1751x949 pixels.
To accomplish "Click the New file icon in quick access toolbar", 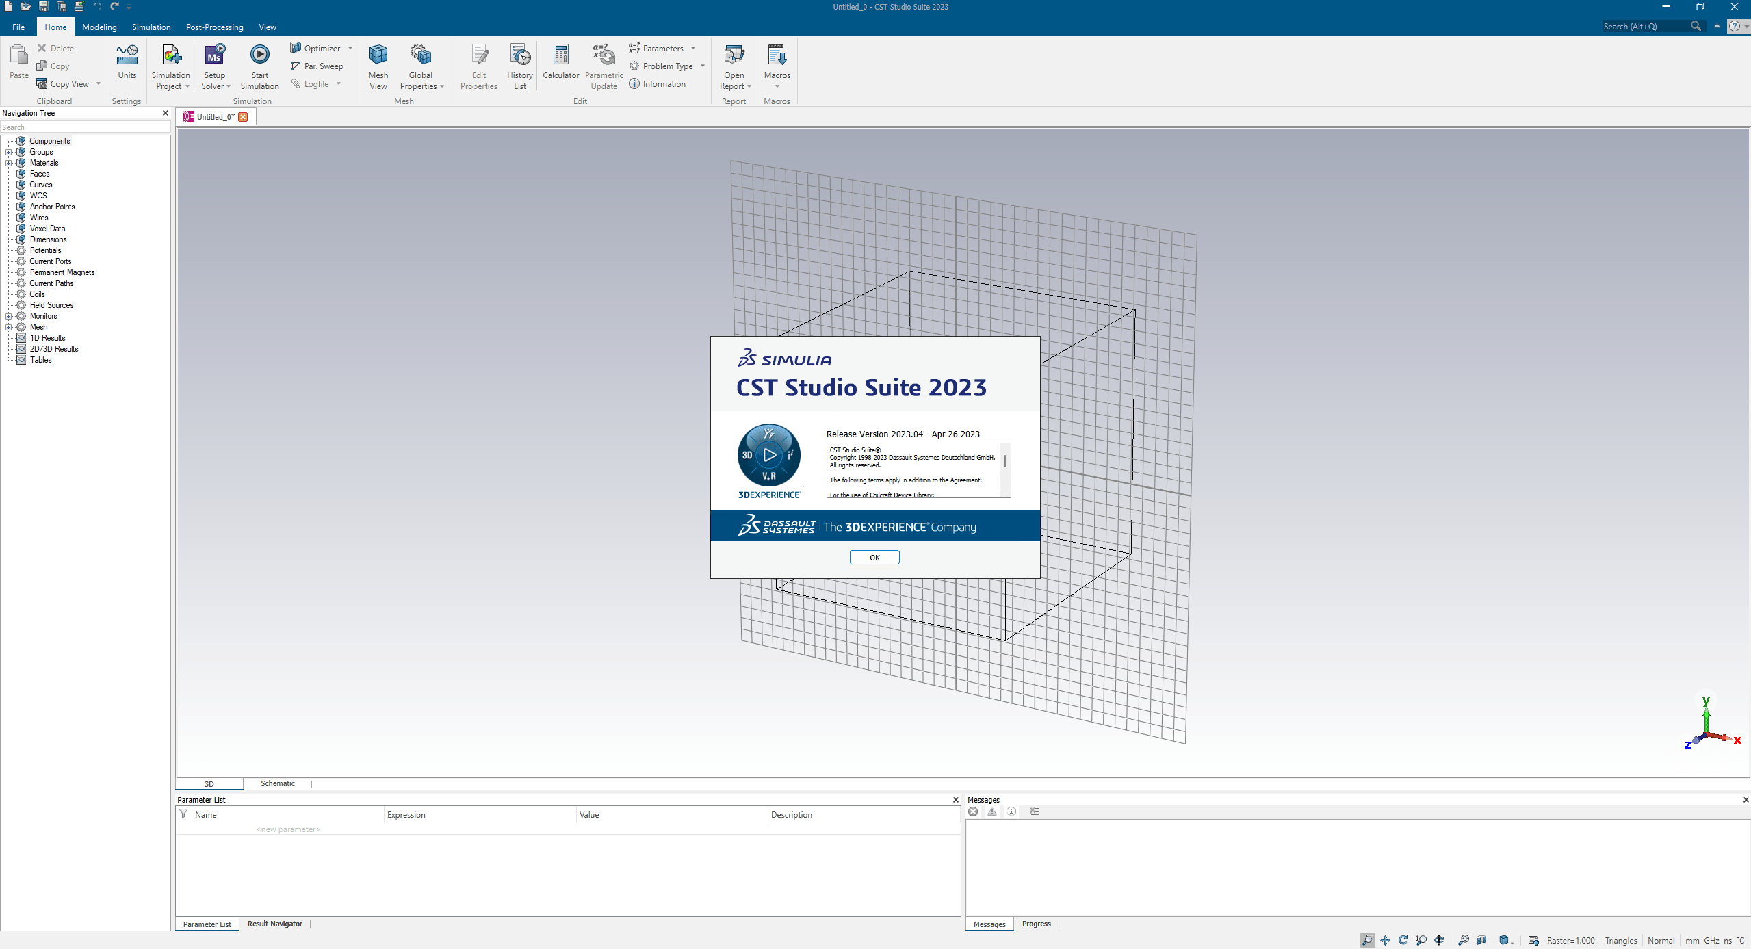I will click(8, 7).
